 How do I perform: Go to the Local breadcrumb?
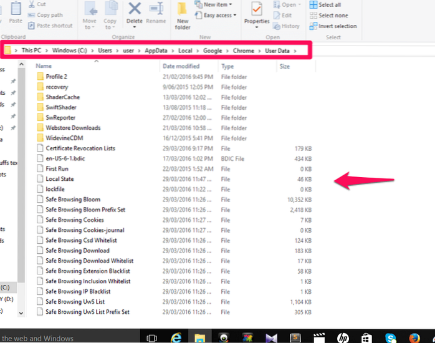click(x=185, y=51)
